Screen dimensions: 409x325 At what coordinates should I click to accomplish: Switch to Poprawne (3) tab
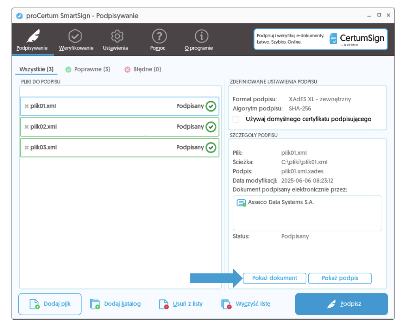point(88,69)
